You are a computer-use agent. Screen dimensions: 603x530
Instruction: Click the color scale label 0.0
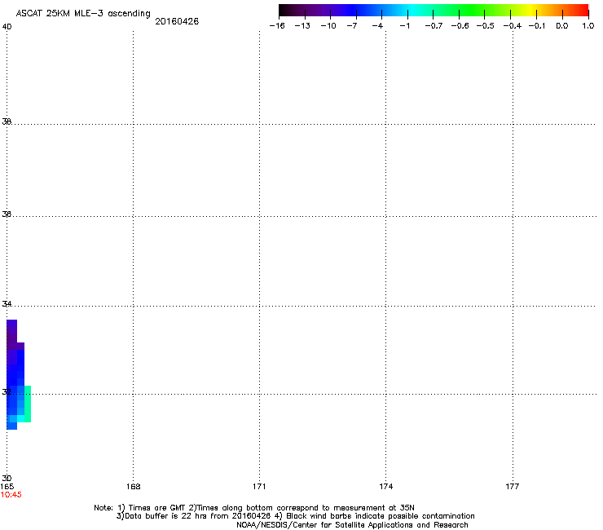(x=562, y=26)
